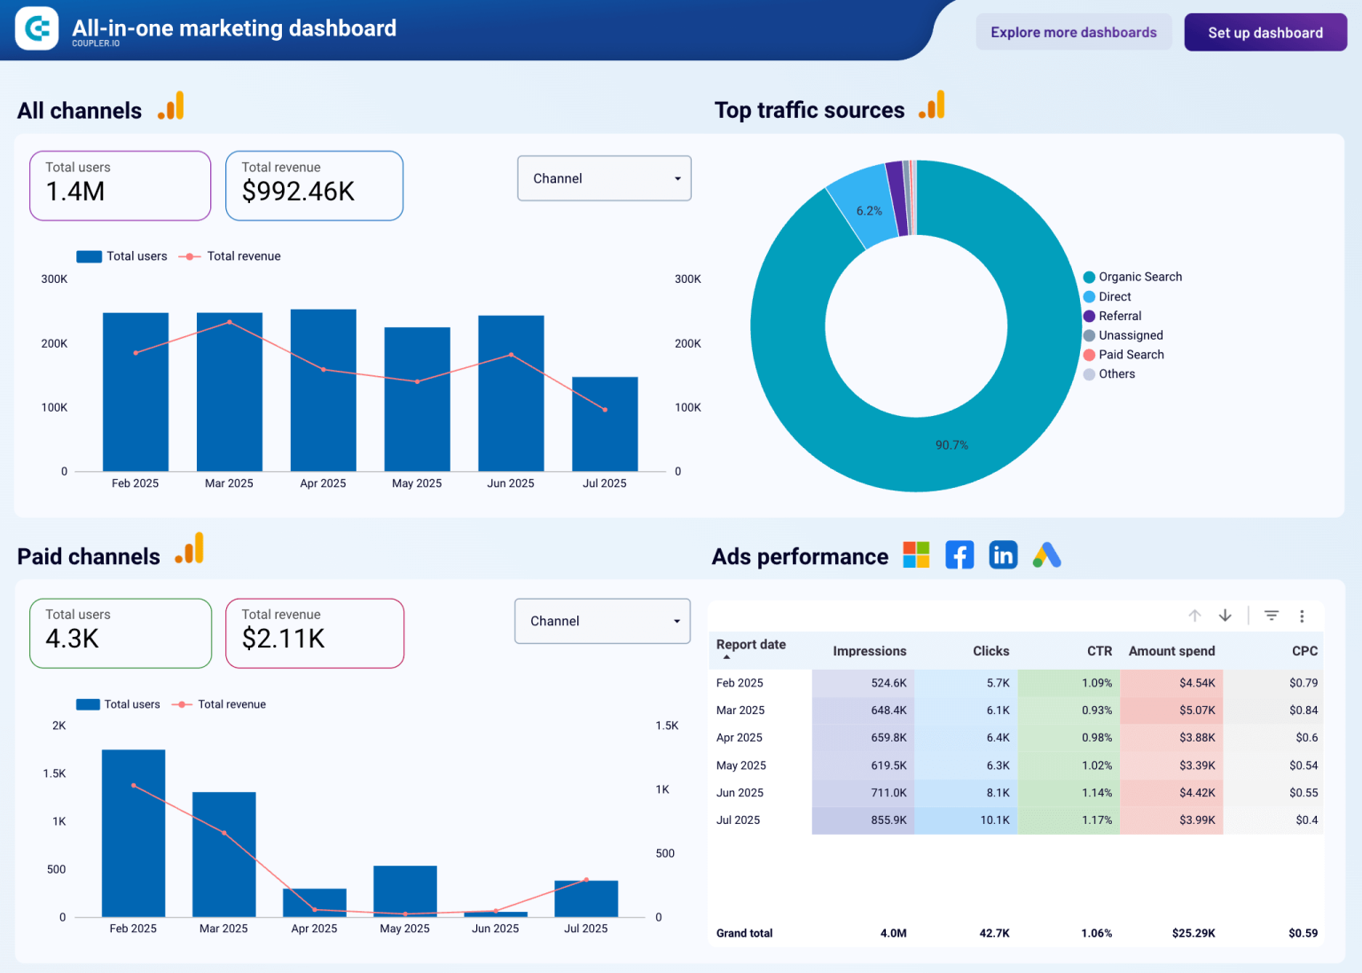Screen dimensions: 1362x973
Task: Switch to the Paid channels section header
Action: [x=88, y=556]
